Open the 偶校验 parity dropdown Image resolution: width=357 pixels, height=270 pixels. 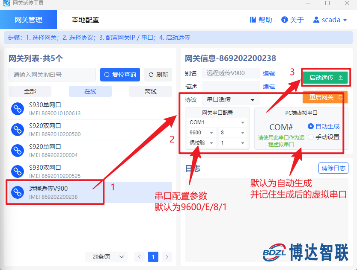click(x=202, y=143)
